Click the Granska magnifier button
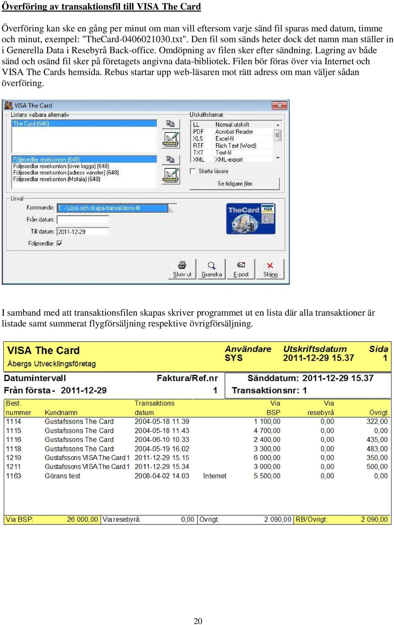 [x=211, y=269]
